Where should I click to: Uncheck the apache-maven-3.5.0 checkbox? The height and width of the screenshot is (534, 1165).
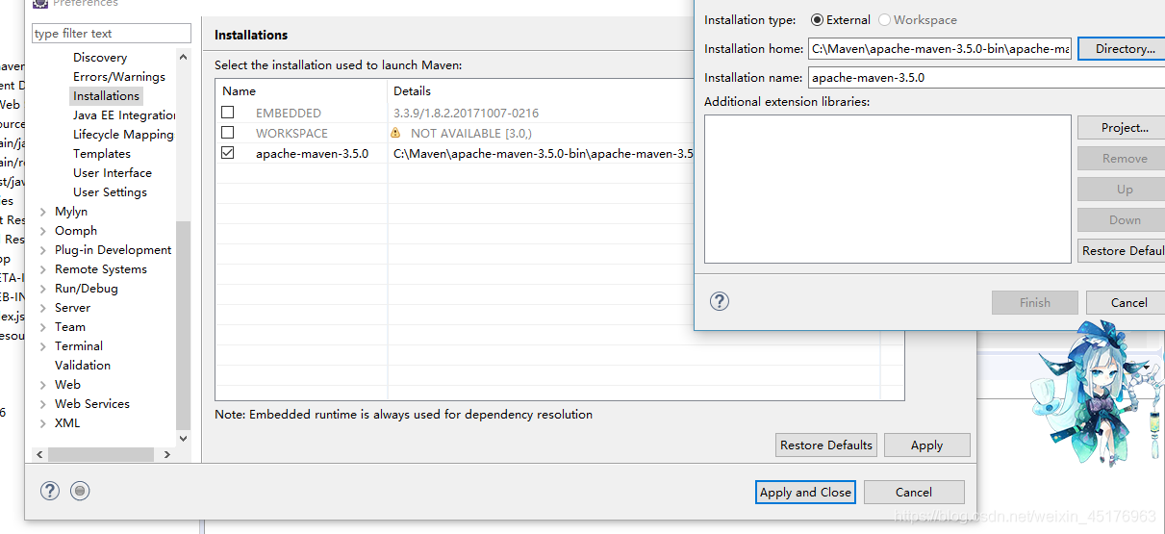(228, 153)
